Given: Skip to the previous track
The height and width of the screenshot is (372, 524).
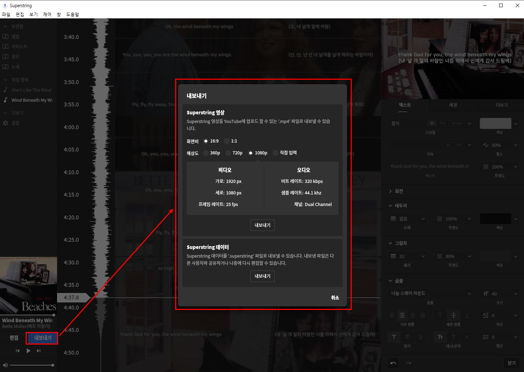Looking at the screenshot, I should (x=18, y=351).
